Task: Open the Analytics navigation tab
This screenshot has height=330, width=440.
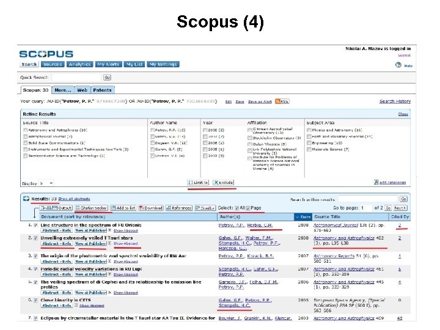Action: pos(79,64)
